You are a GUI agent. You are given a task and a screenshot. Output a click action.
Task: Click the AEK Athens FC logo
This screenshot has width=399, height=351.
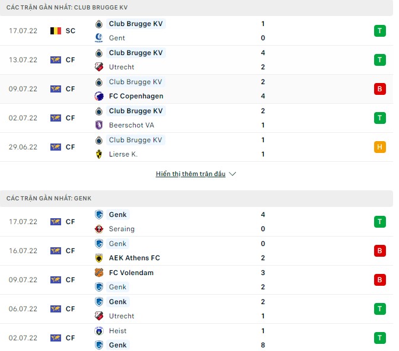point(99,258)
